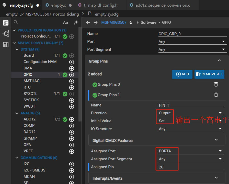
Task: Open empty_LP_MSPM0G3507_nortos_ticlang breadcrumb
Action: 42,14
